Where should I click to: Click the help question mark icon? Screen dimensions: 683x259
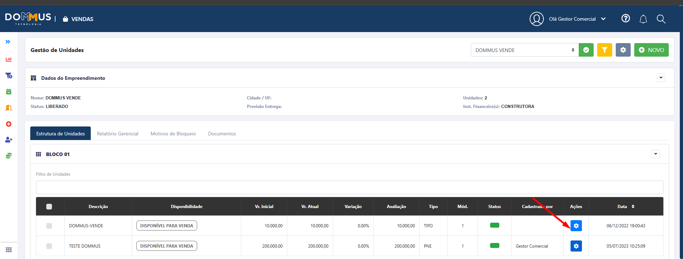coord(625,19)
